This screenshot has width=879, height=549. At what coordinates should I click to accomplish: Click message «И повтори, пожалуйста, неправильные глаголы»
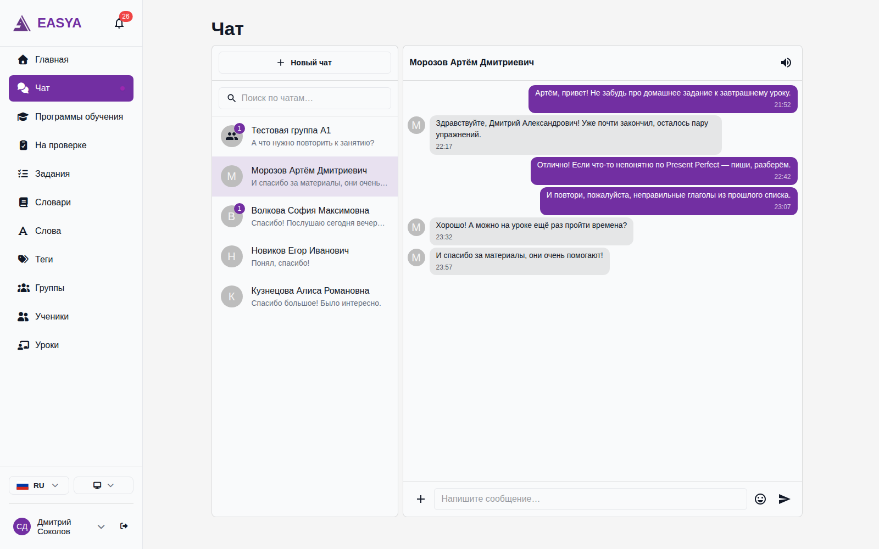tap(669, 201)
